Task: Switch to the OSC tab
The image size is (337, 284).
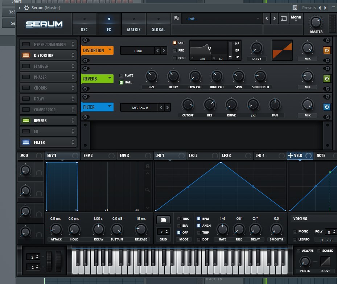Action: [x=84, y=24]
